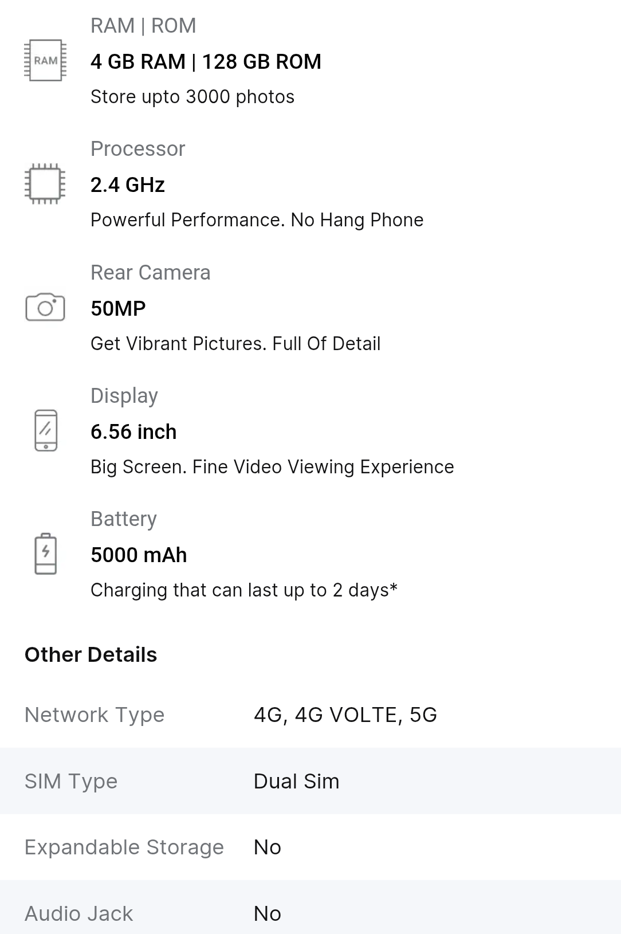
Task: Click the 2.4 GHz processor value
Action: pos(128,185)
